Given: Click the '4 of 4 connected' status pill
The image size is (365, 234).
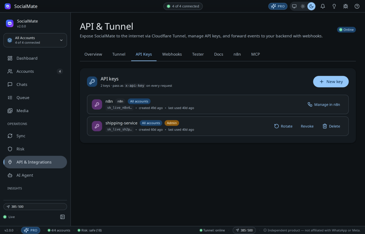Looking at the screenshot, I should point(183,6).
